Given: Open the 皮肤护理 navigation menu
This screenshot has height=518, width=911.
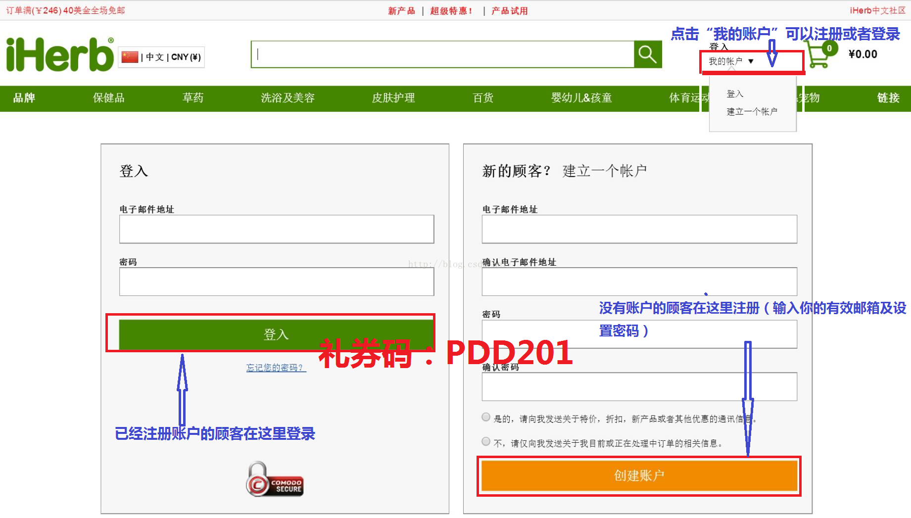Looking at the screenshot, I should [393, 98].
